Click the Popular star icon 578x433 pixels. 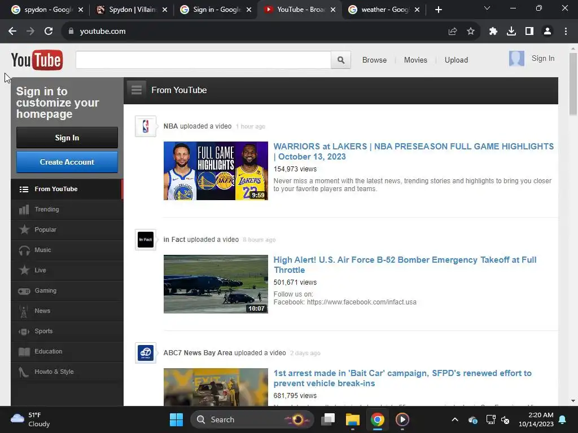24,229
